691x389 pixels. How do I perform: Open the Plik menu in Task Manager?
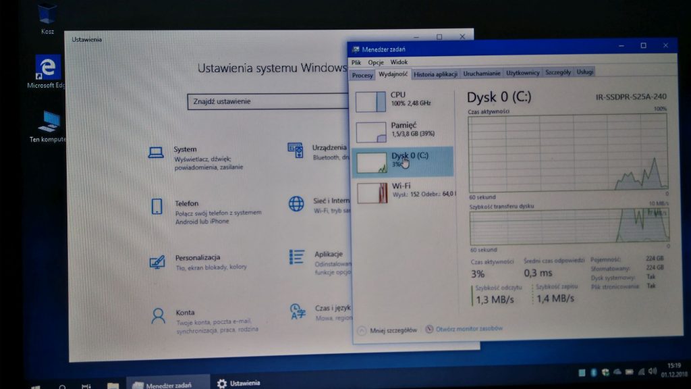pos(356,62)
